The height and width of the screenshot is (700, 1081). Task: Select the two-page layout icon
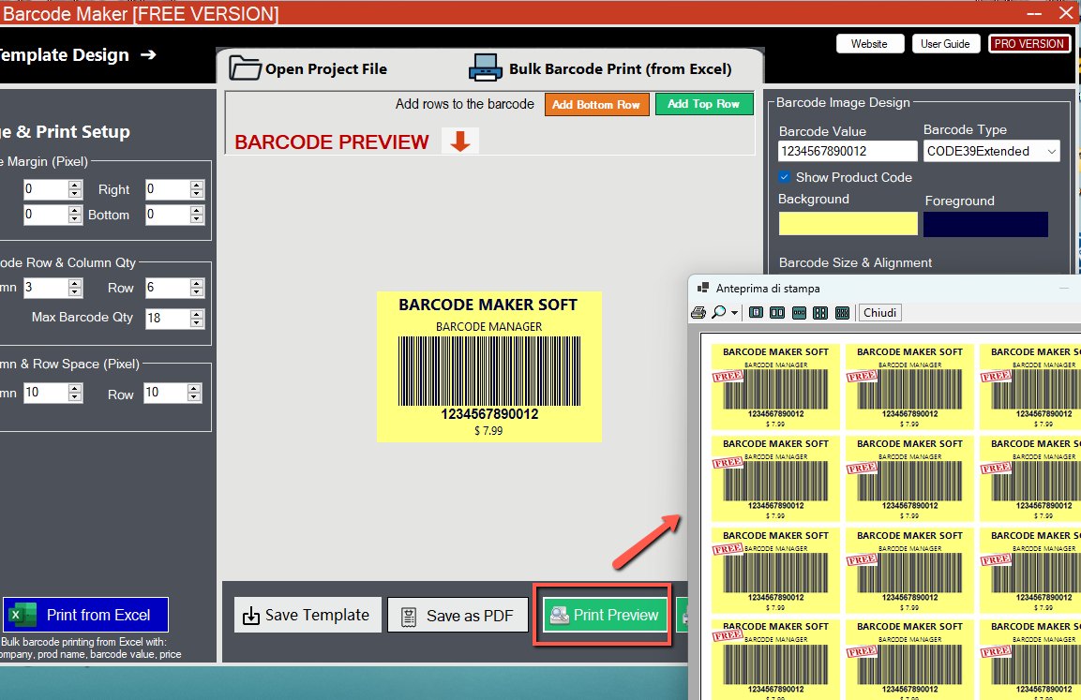pyautogui.click(x=777, y=313)
